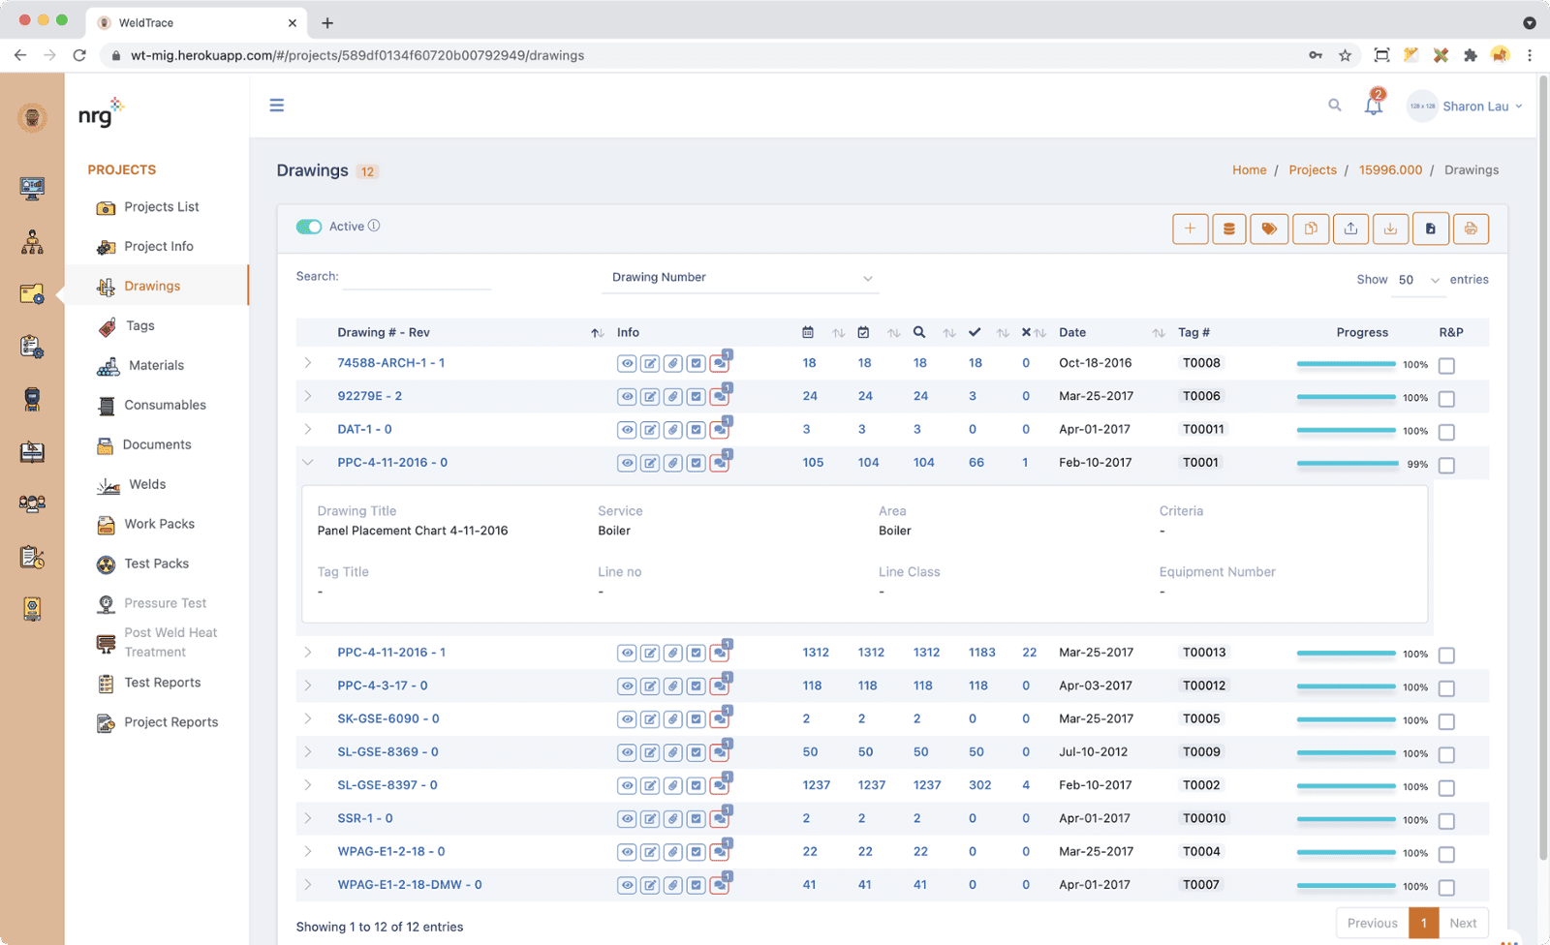Image resolution: width=1550 pixels, height=945 pixels.
Task: Click attachment paperclip for 92279E - 2
Action: tap(673, 397)
